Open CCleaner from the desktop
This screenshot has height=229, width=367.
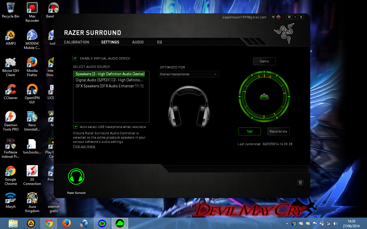11,89
